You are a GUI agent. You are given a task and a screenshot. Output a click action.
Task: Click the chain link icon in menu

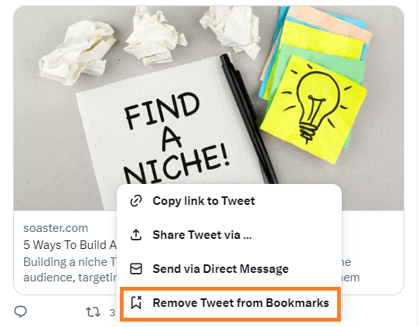[x=136, y=201]
